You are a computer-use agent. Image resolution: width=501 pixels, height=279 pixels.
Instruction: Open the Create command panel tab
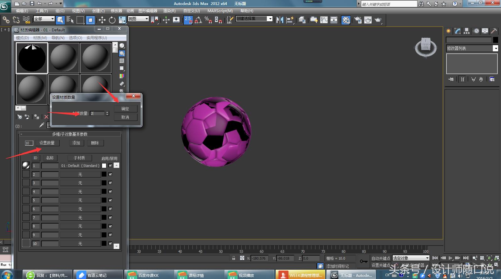click(x=449, y=31)
